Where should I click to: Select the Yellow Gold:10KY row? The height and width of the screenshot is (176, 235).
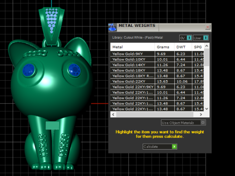coord(157,60)
